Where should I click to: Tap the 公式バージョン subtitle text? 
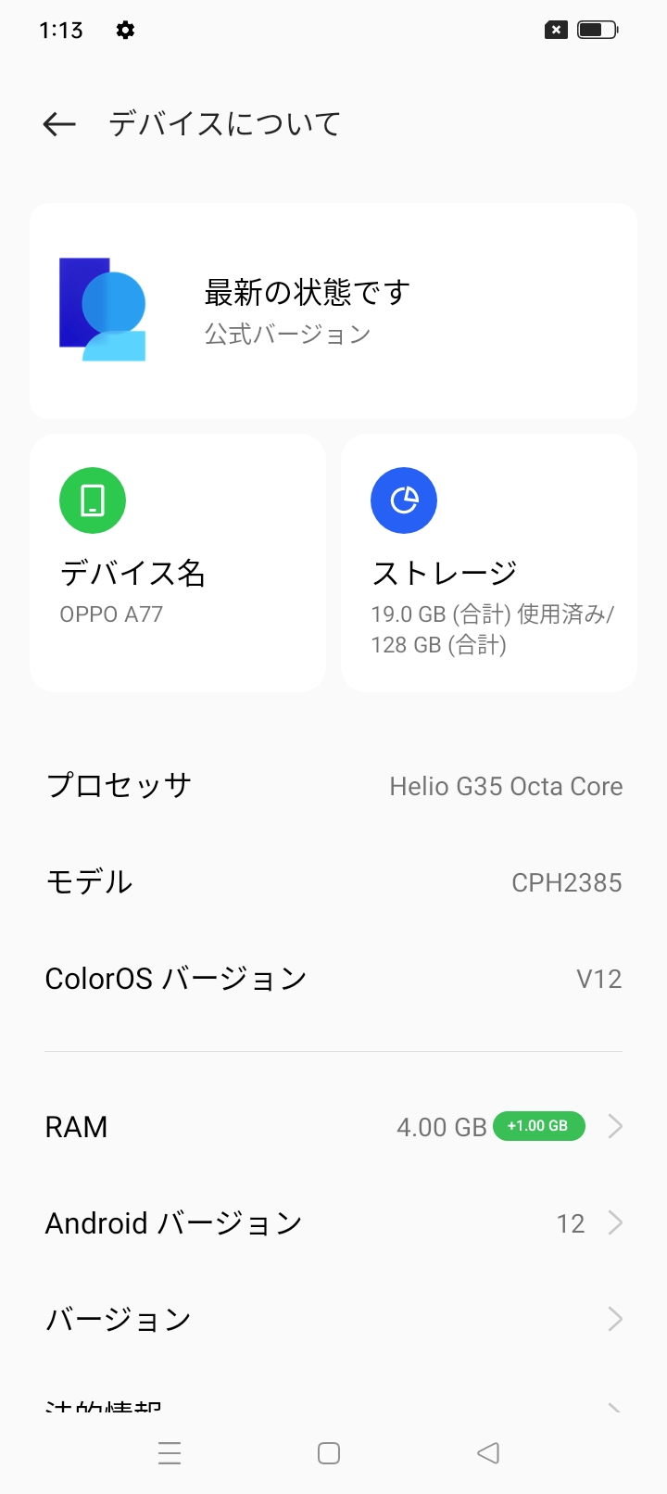tap(288, 335)
